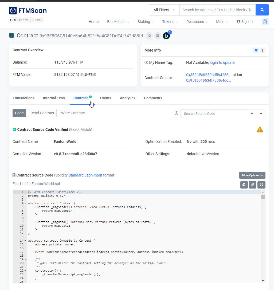Expand the Misc menu

pos(222,22)
